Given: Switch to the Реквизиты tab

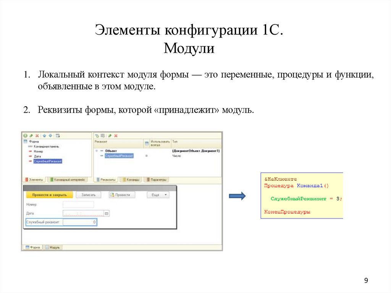Looking at the screenshot, I should tap(106, 180).
